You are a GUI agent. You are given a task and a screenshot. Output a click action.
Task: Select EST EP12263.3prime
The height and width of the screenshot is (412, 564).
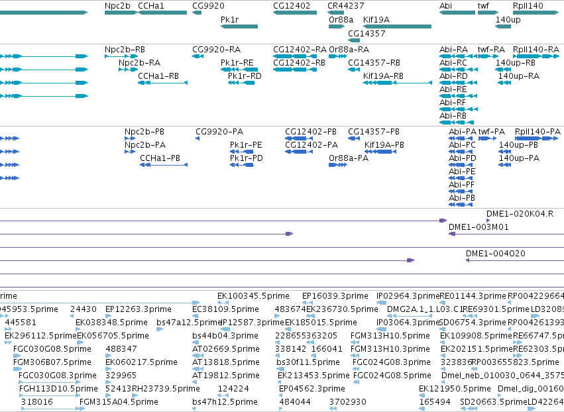(107, 316)
